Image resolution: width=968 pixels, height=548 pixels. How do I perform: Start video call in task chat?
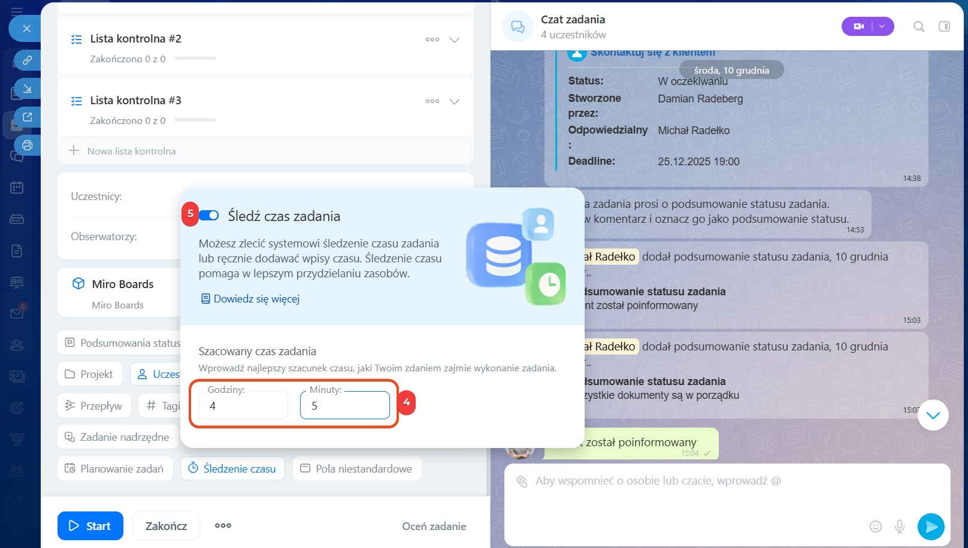pos(858,26)
